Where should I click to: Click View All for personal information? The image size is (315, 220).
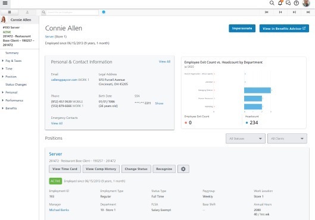point(164,62)
